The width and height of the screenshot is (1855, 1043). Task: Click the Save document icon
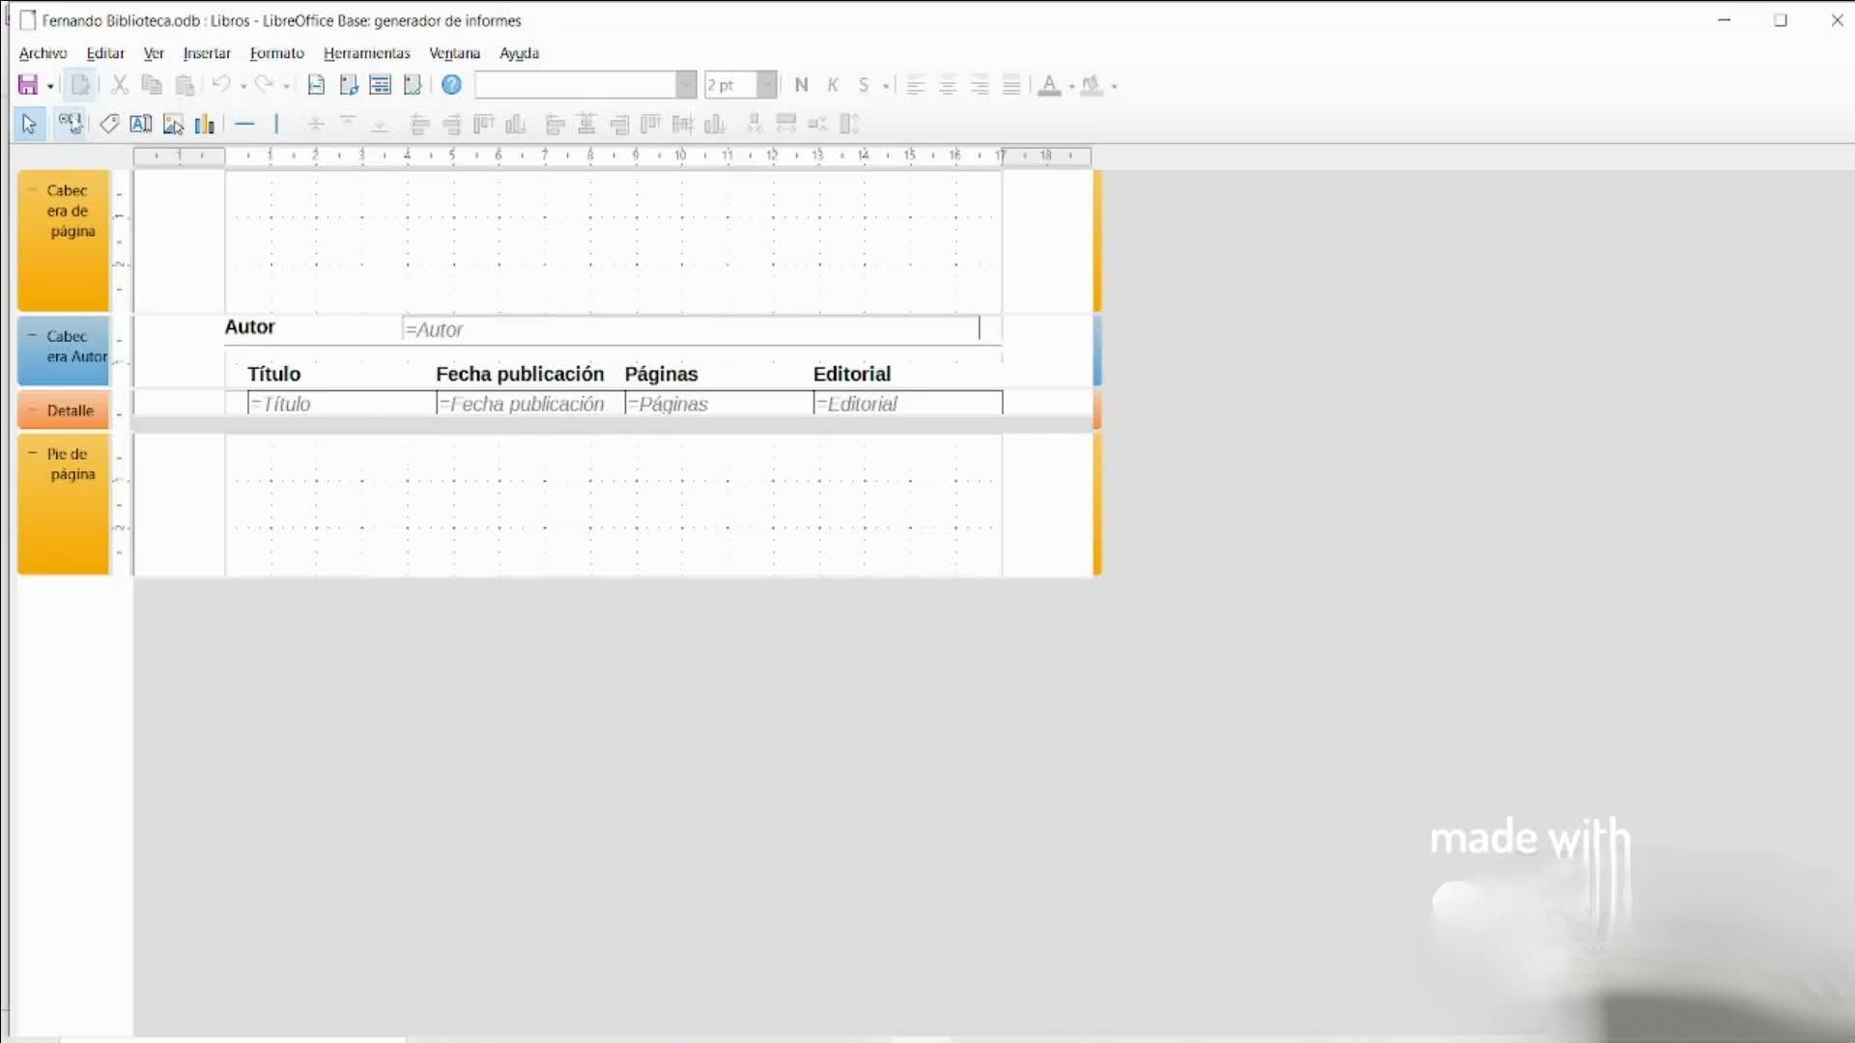point(27,85)
